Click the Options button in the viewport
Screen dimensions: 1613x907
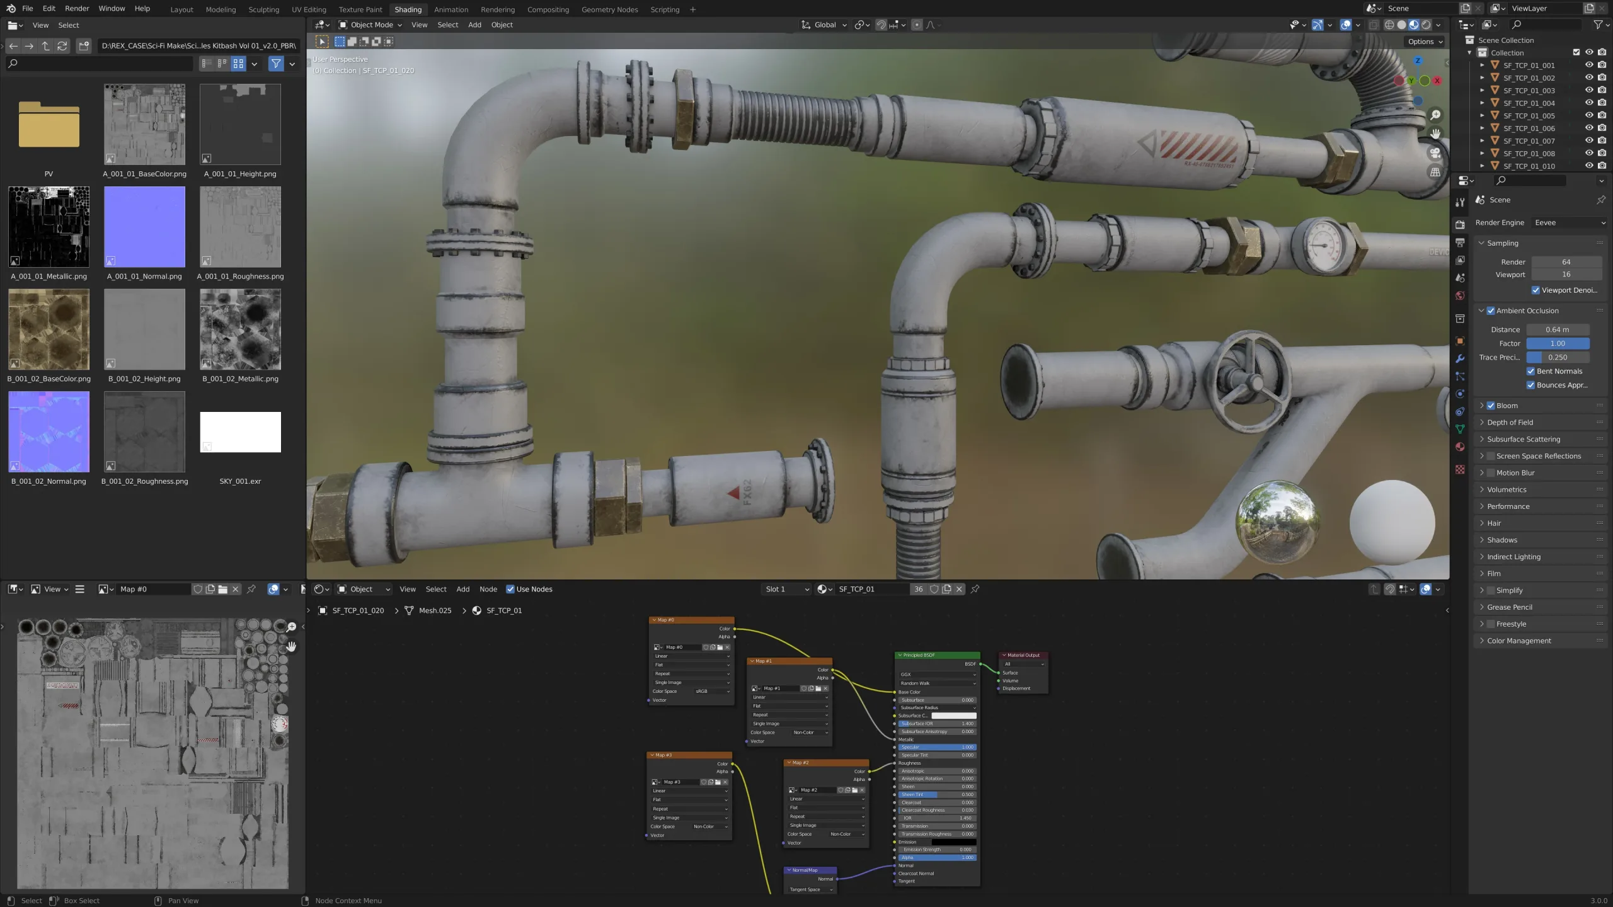click(1423, 41)
